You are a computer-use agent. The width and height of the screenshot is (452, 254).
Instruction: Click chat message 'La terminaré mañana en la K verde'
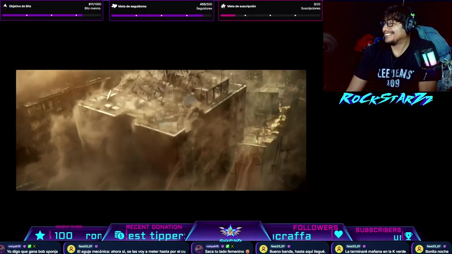pyautogui.click(x=375, y=252)
